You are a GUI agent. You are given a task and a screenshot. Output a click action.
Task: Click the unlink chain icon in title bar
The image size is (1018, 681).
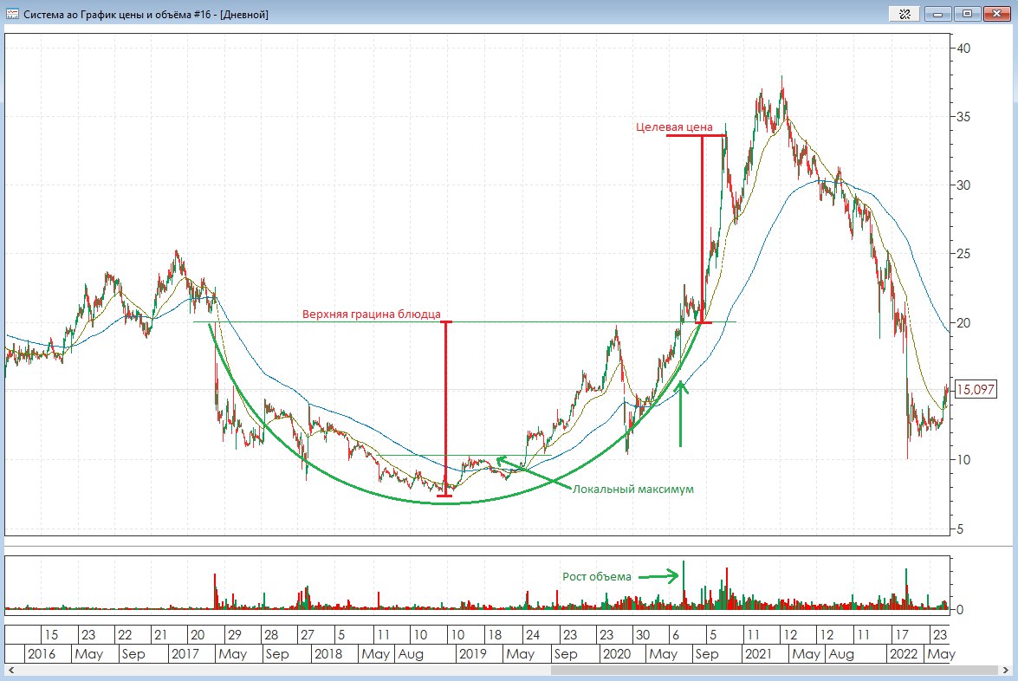[x=905, y=13]
